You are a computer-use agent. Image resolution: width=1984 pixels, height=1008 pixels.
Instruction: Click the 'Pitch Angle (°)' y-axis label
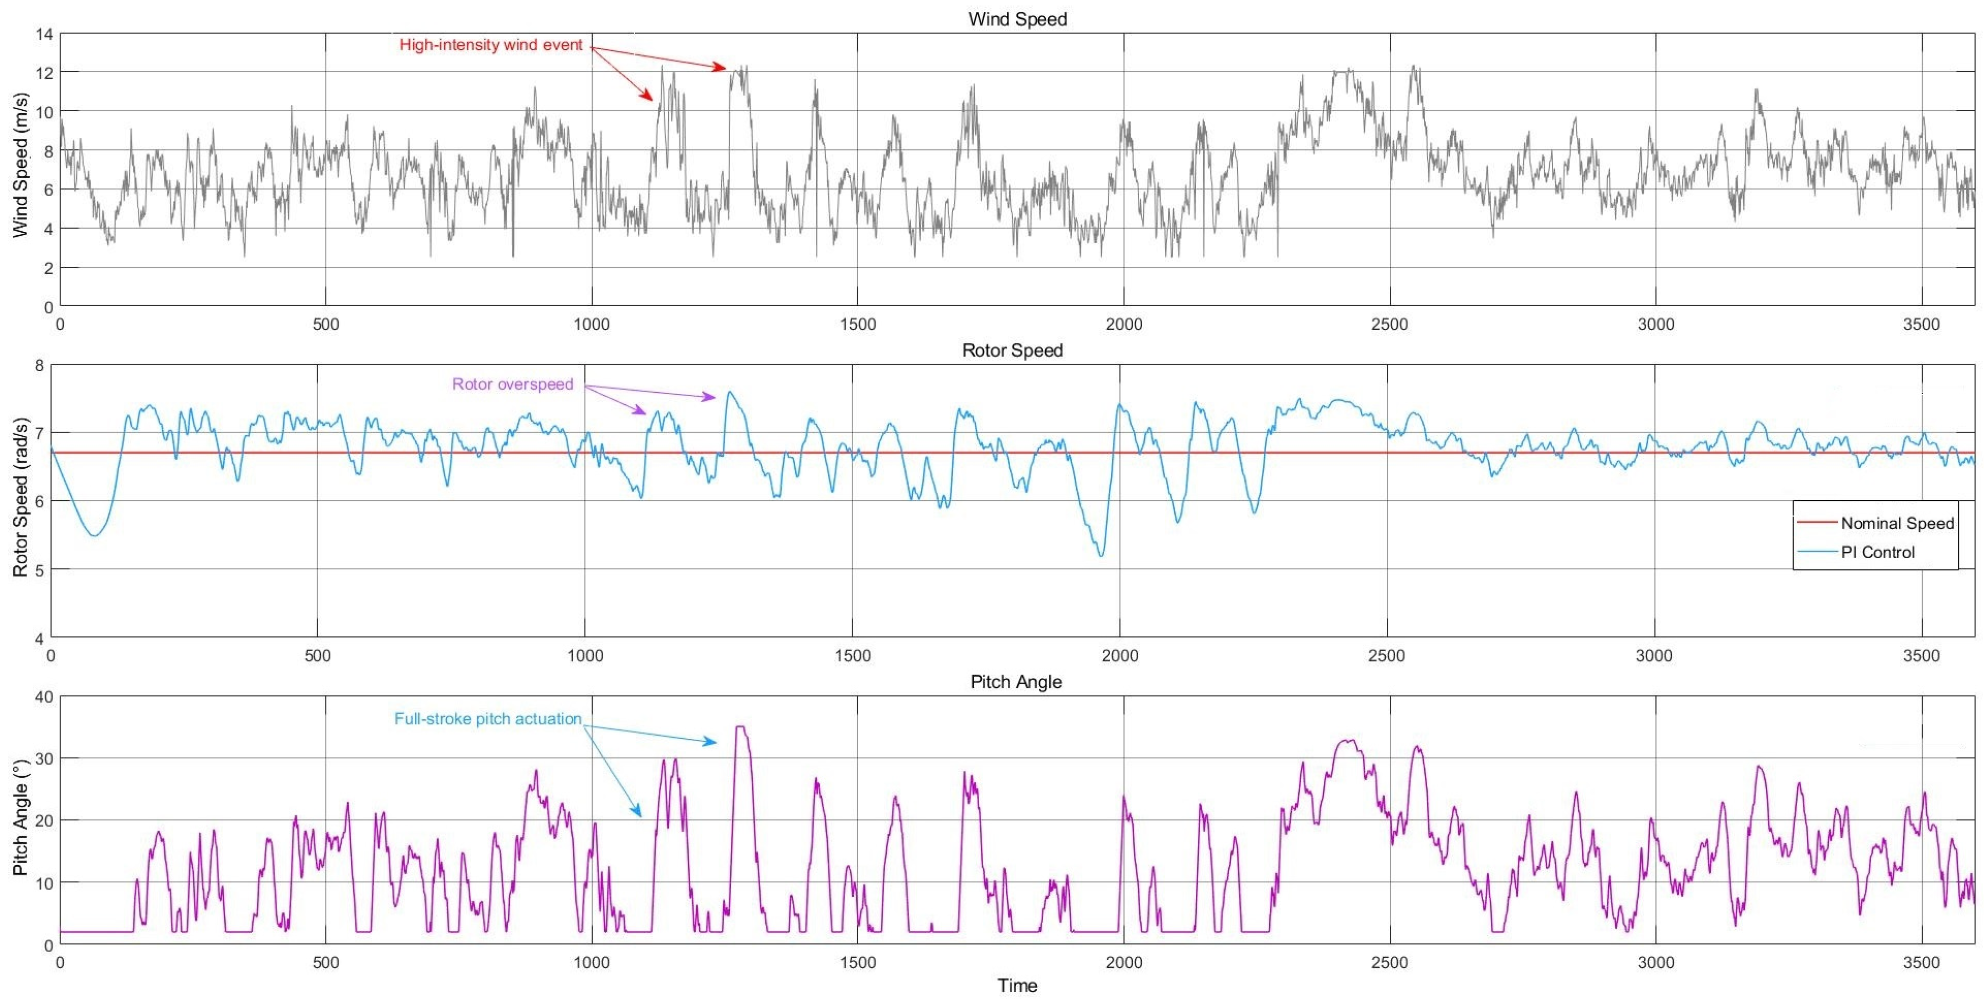pyautogui.click(x=20, y=817)
